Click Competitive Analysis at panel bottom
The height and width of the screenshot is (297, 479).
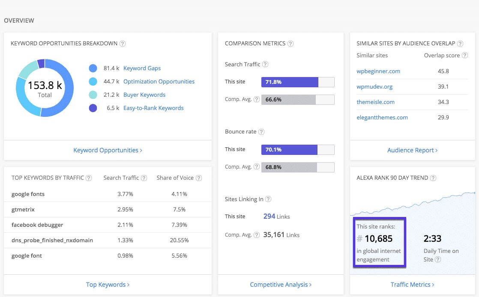coord(280,284)
